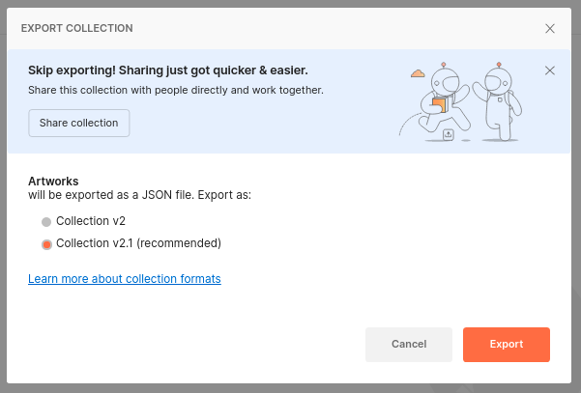The height and width of the screenshot is (393, 581).
Task: Click the Share collection button
Action: click(79, 123)
